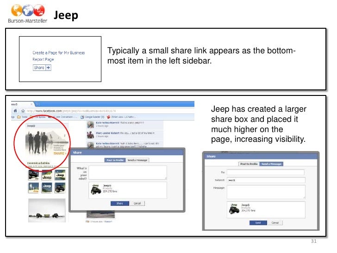Click the Share plus icon in sidebar example
Image resolution: width=337 pixels, height=253 pixels.
coord(48,68)
